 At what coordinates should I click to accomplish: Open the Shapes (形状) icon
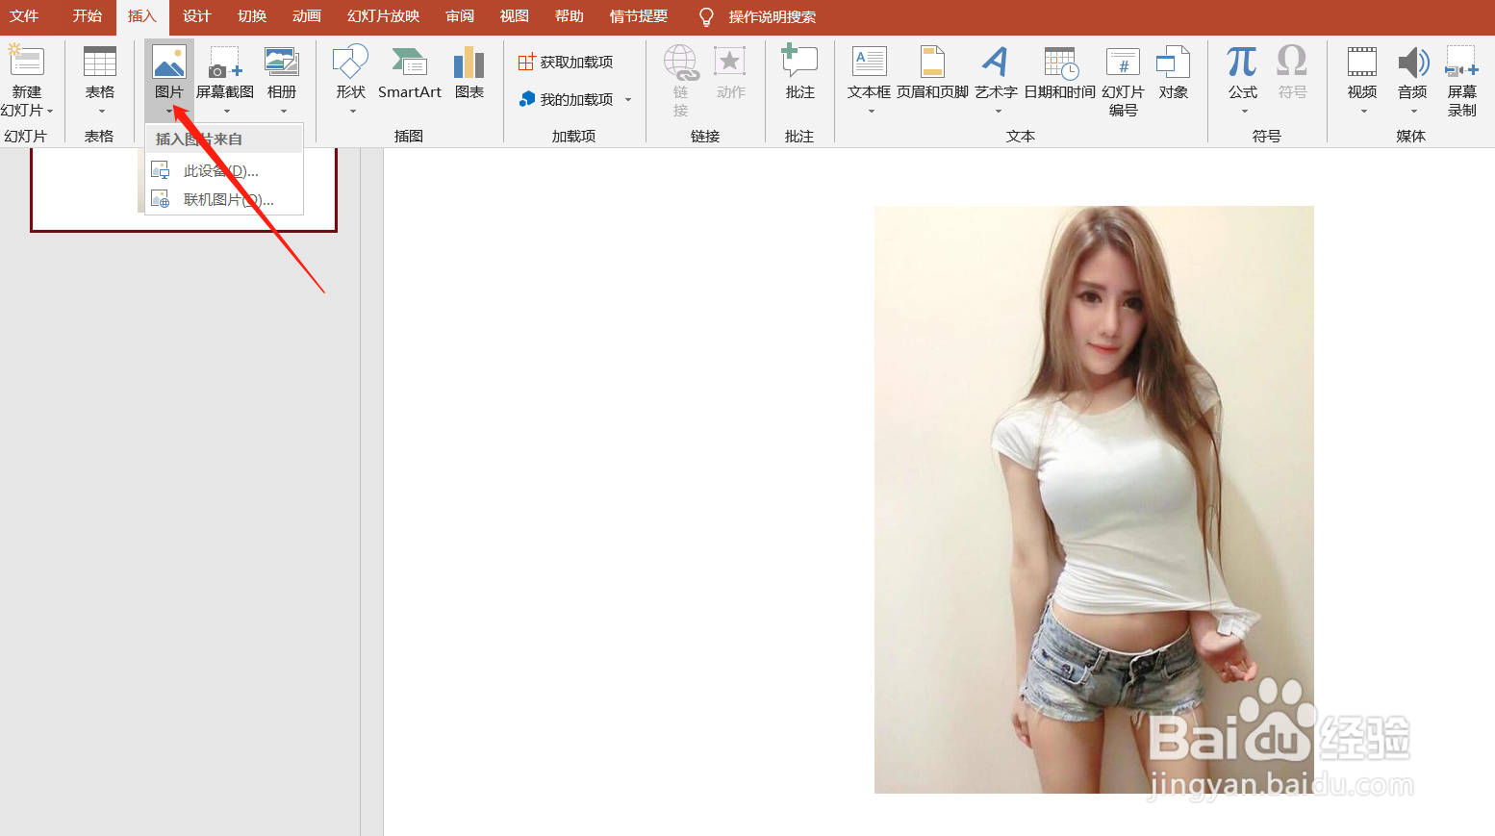click(350, 61)
